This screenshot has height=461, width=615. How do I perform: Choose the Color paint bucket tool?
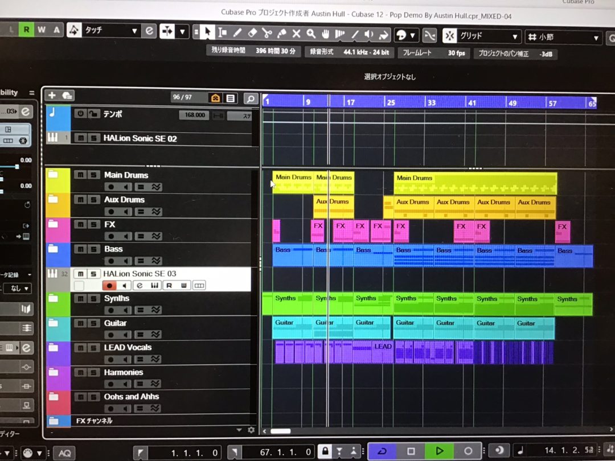tap(383, 35)
